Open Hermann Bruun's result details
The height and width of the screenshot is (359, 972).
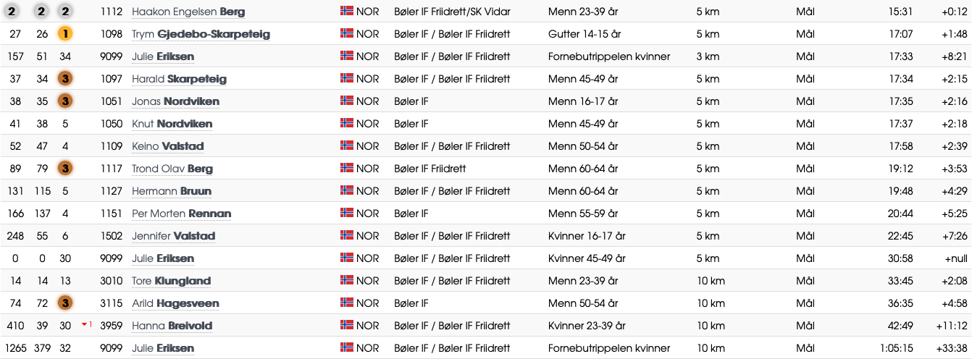172,192
